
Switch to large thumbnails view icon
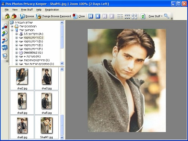pos(134,17)
